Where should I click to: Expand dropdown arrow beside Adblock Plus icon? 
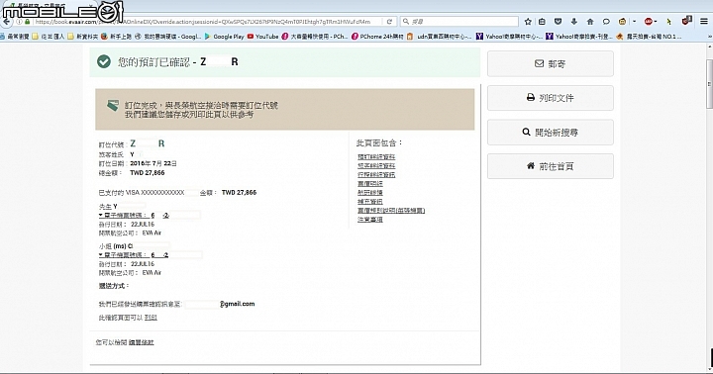click(x=656, y=22)
